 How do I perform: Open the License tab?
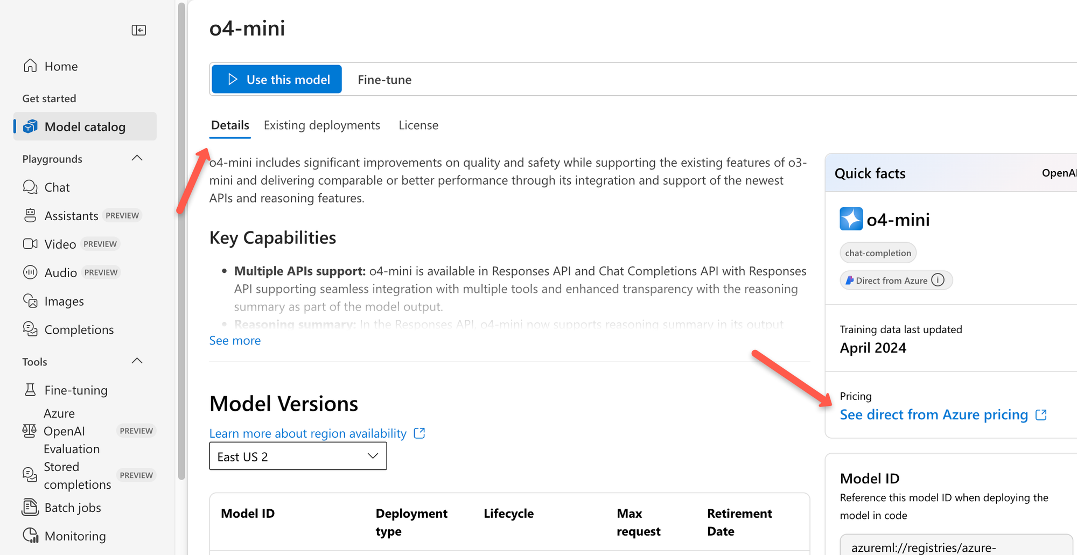click(418, 125)
